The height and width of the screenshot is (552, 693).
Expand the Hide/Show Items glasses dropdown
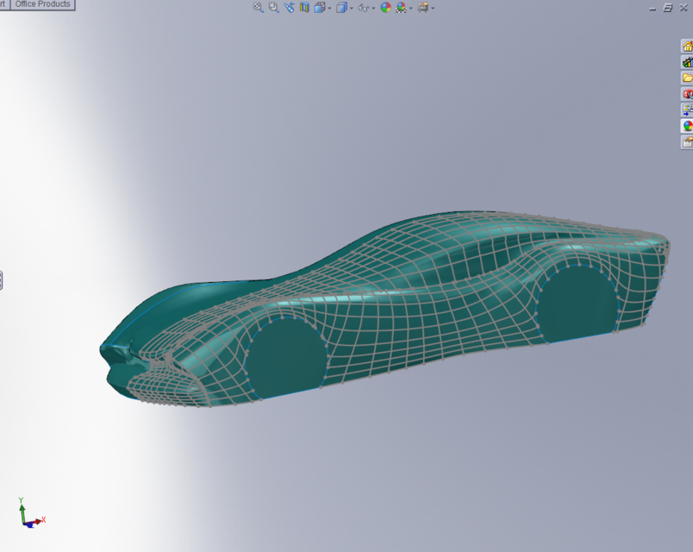pos(372,9)
